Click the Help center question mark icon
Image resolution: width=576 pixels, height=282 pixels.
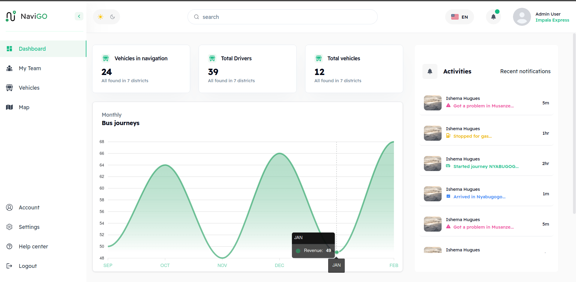click(x=9, y=246)
